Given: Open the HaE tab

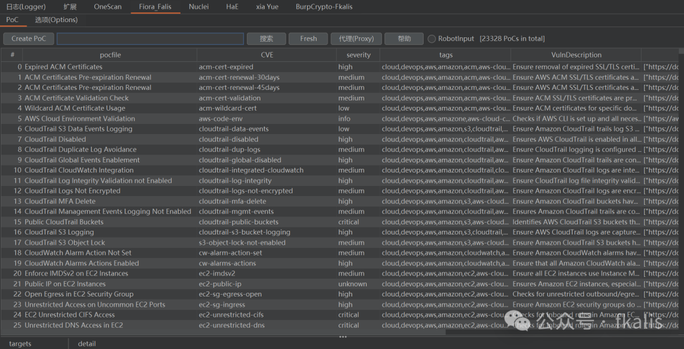Looking at the screenshot, I should [x=232, y=6].
